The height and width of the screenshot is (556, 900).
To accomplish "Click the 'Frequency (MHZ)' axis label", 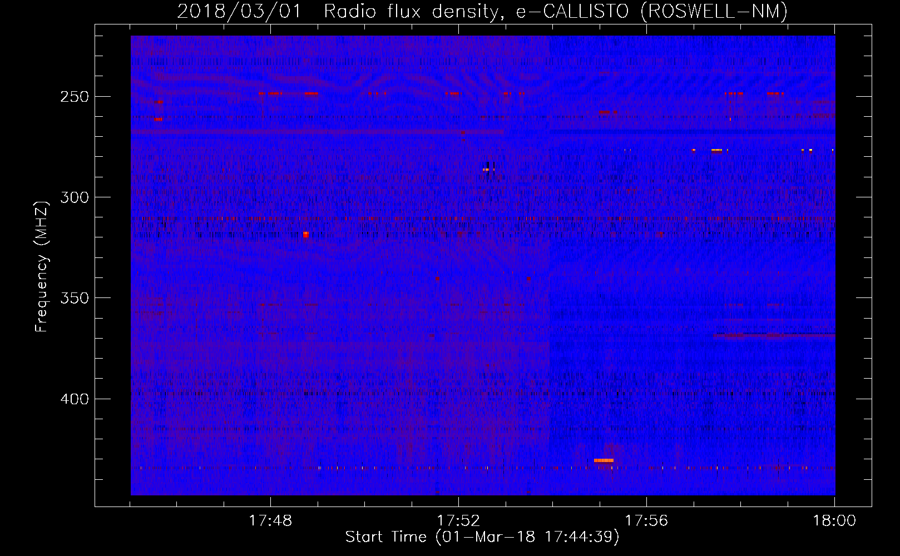I will [x=42, y=266].
